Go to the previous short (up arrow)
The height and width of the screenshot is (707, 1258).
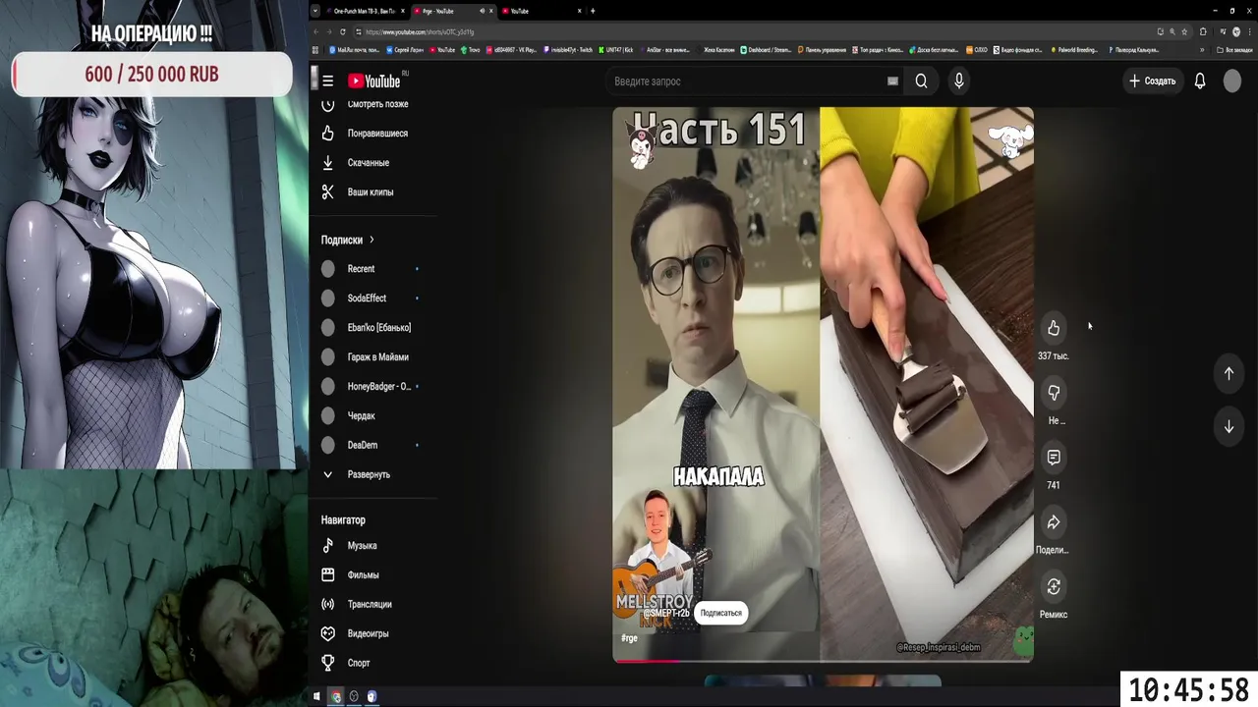click(x=1229, y=373)
